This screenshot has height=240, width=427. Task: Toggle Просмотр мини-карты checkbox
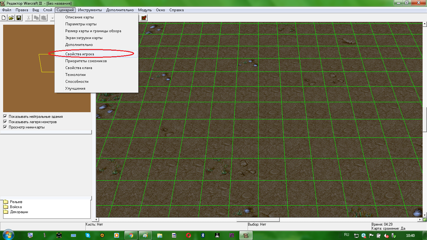point(5,127)
